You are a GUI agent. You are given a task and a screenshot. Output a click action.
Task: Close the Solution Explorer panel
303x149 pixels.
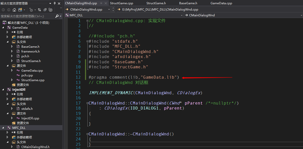[59, 3]
